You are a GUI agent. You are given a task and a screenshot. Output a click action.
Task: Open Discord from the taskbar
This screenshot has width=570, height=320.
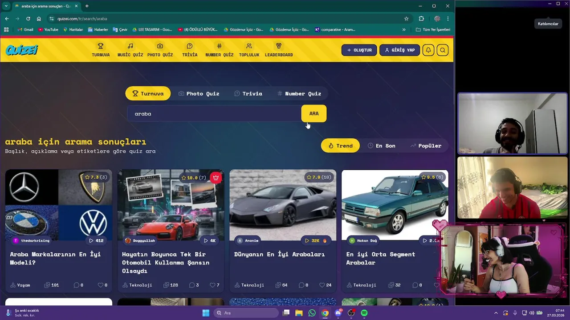tap(338, 313)
